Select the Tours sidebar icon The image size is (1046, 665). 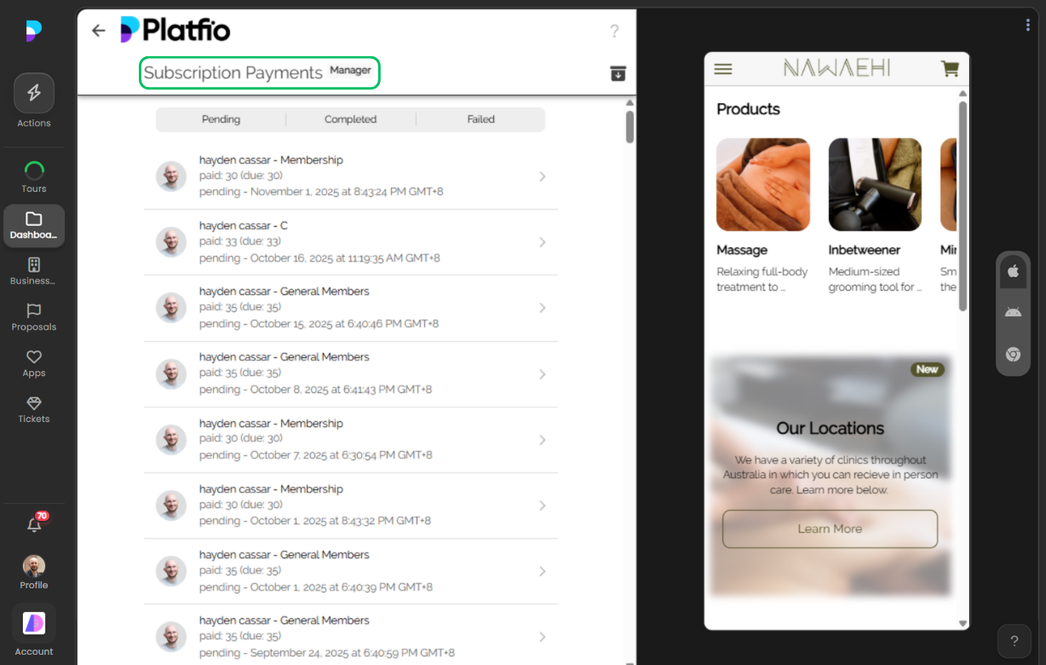pyautogui.click(x=34, y=169)
